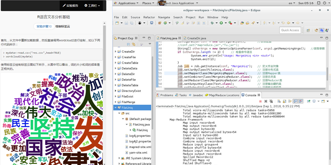Click inside the Quick Access field
The height and width of the screenshot is (165, 331).
290,30
